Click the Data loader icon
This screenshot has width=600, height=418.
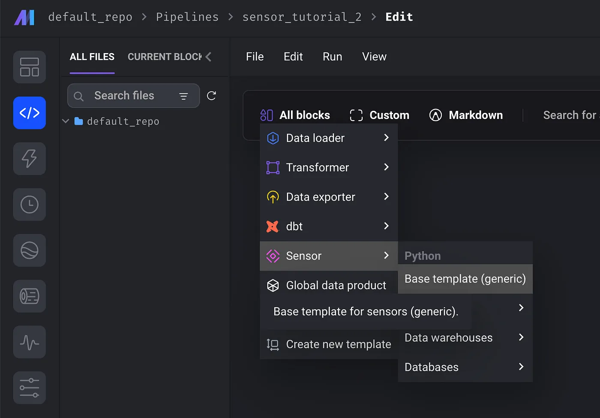click(273, 138)
